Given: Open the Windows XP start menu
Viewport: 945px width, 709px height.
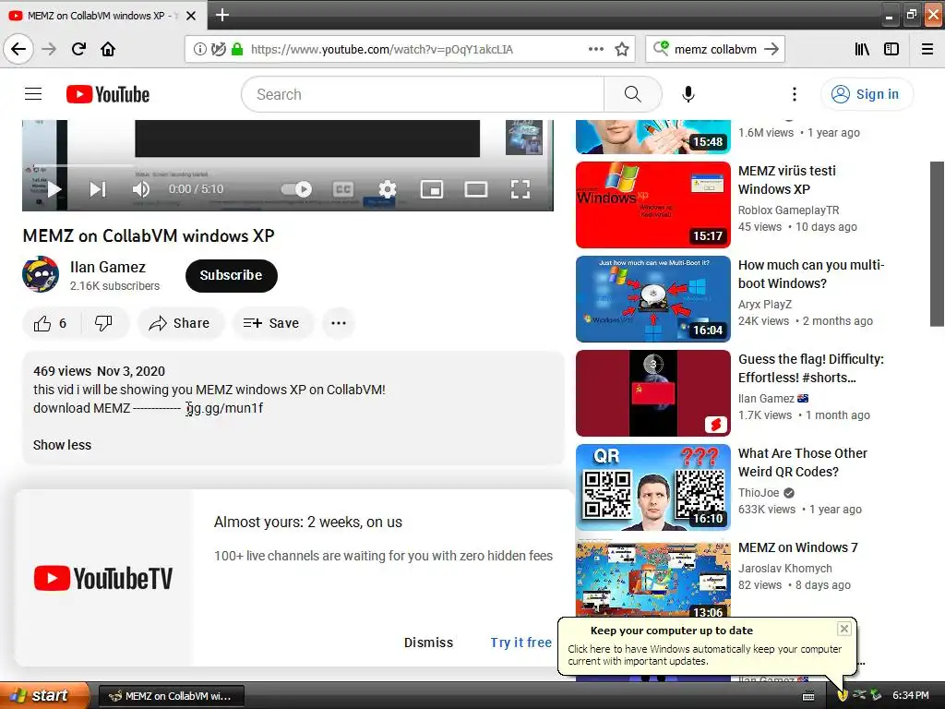Looking at the screenshot, I should (44, 695).
